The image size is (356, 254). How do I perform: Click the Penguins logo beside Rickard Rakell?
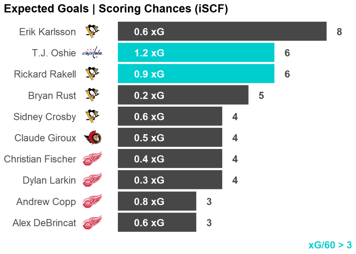(x=92, y=74)
